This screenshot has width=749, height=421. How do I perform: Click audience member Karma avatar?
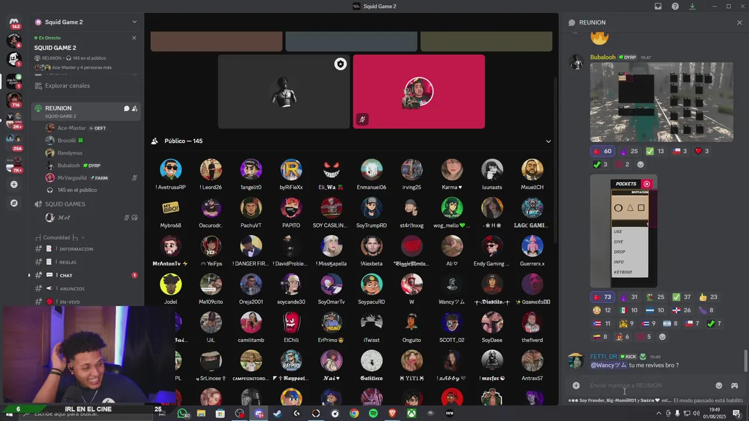(x=452, y=170)
